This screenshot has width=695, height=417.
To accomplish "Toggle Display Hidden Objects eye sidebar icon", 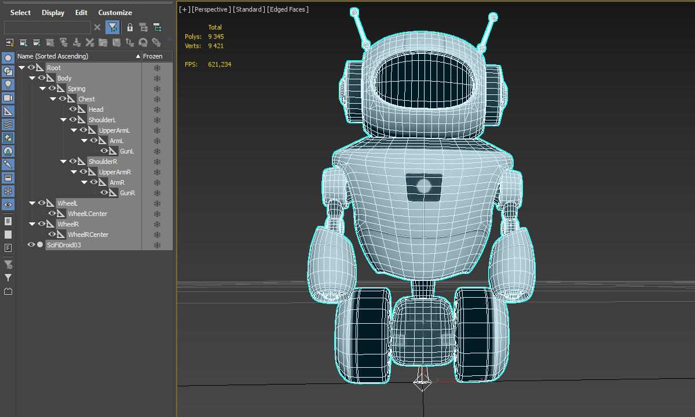I will pyautogui.click(x=8, y=205).
